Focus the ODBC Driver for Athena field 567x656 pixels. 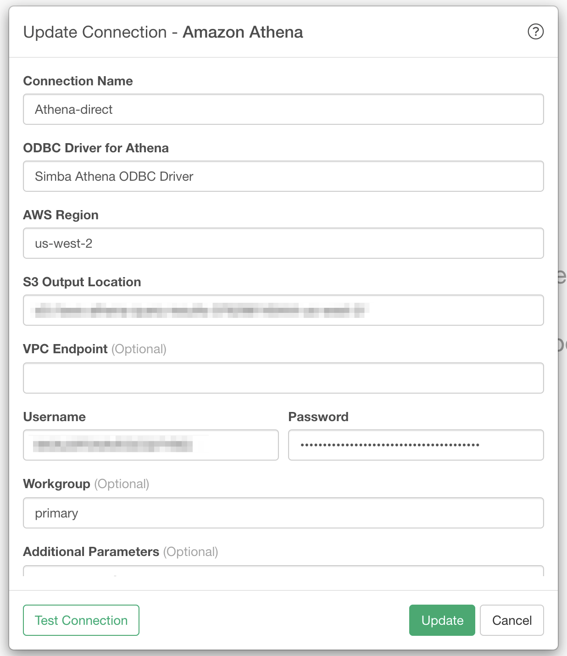pos(283,176)
